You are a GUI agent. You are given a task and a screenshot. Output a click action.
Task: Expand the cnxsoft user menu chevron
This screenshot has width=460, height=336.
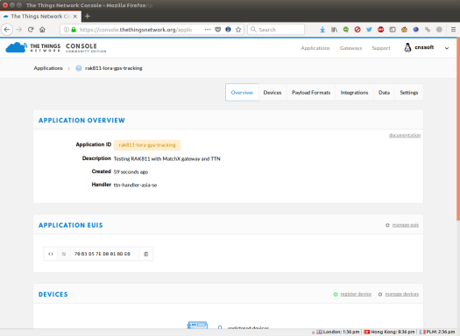[x=447, y=48]
